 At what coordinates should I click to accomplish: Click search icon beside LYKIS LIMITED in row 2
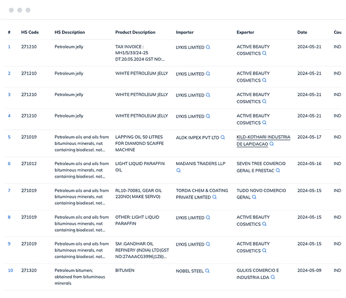[x=208, y=74]
